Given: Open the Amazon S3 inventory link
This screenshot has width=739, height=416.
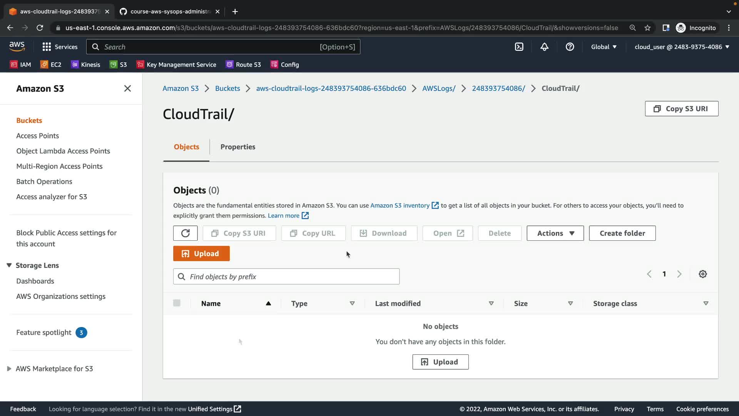Looking at the screenshot, I should [400, 206].
